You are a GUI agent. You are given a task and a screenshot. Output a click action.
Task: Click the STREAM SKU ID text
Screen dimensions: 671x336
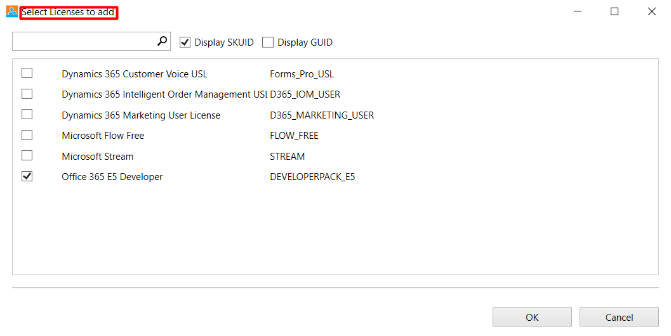(x=287, y=157)
